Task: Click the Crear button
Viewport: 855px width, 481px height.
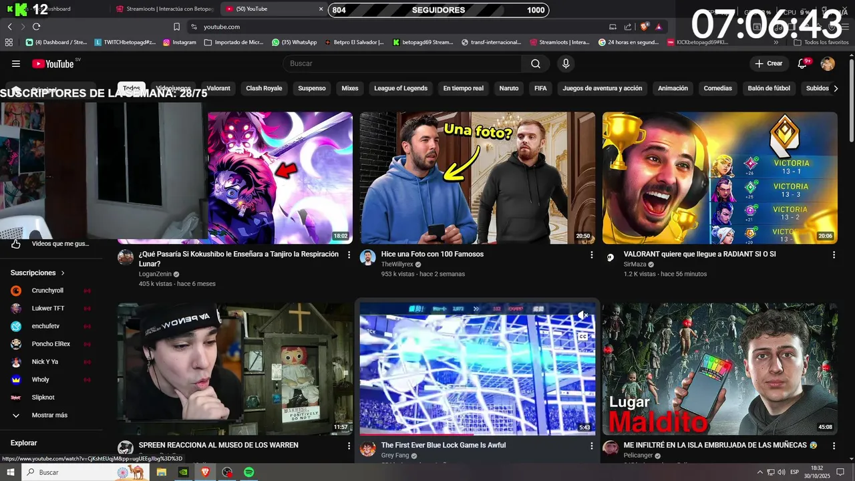Action: click(x=768, y=63)
